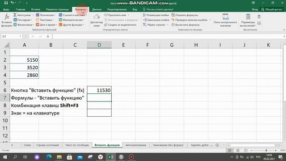Click the zoom out minus button
The image size is (286, 161).
pyautogui.click(x=252, y=150)
